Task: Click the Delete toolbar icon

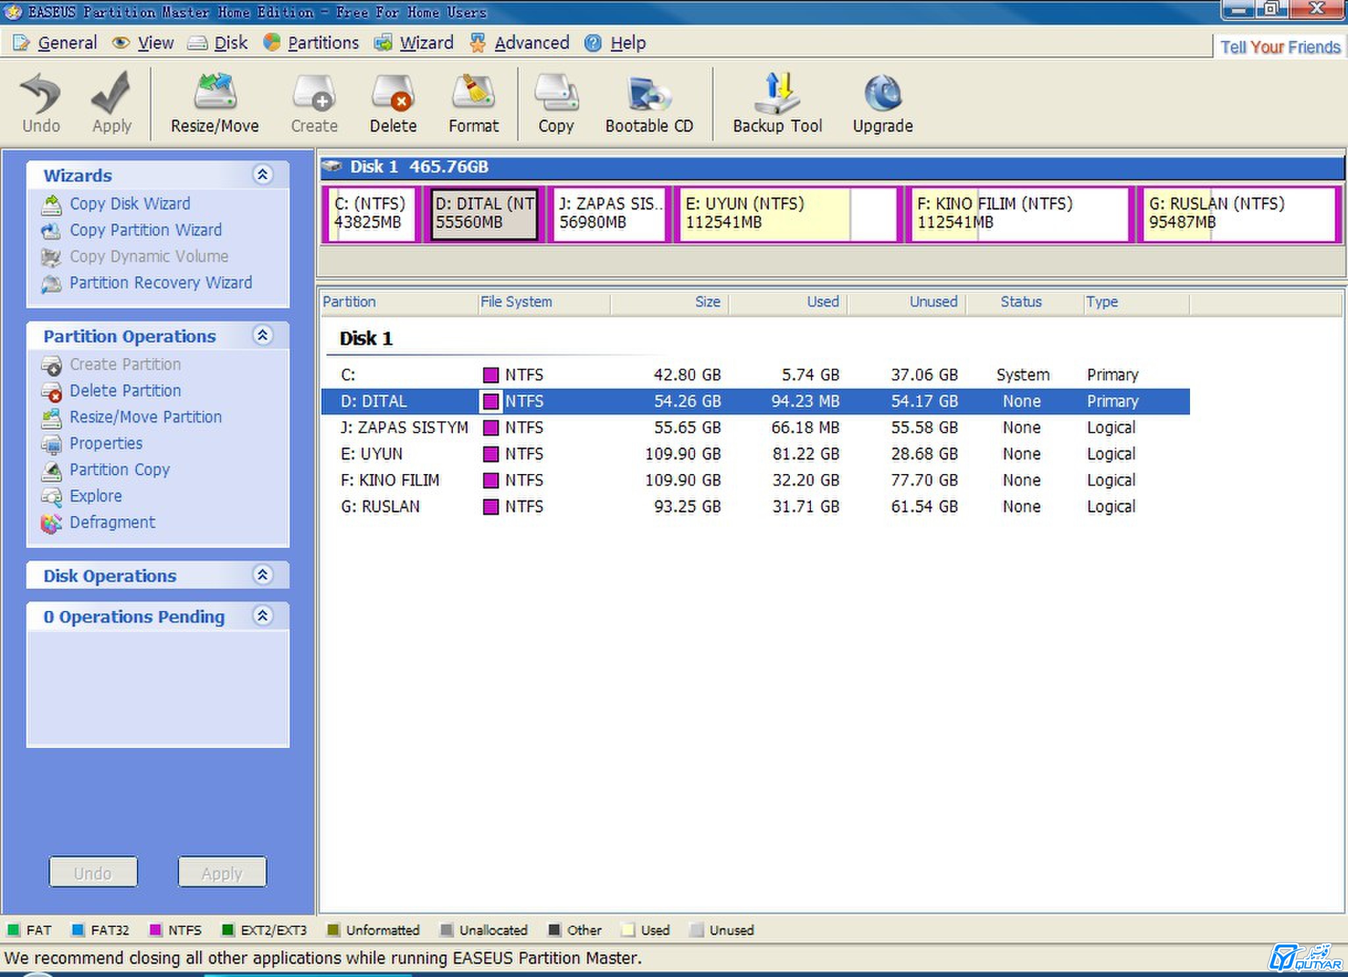Action: [x=393, y=103]
